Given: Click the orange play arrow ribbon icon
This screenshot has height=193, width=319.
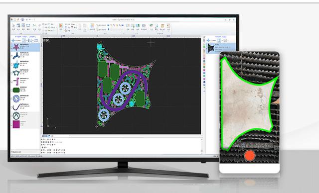Looking at the screenshot, I should [x=61, y=25].
